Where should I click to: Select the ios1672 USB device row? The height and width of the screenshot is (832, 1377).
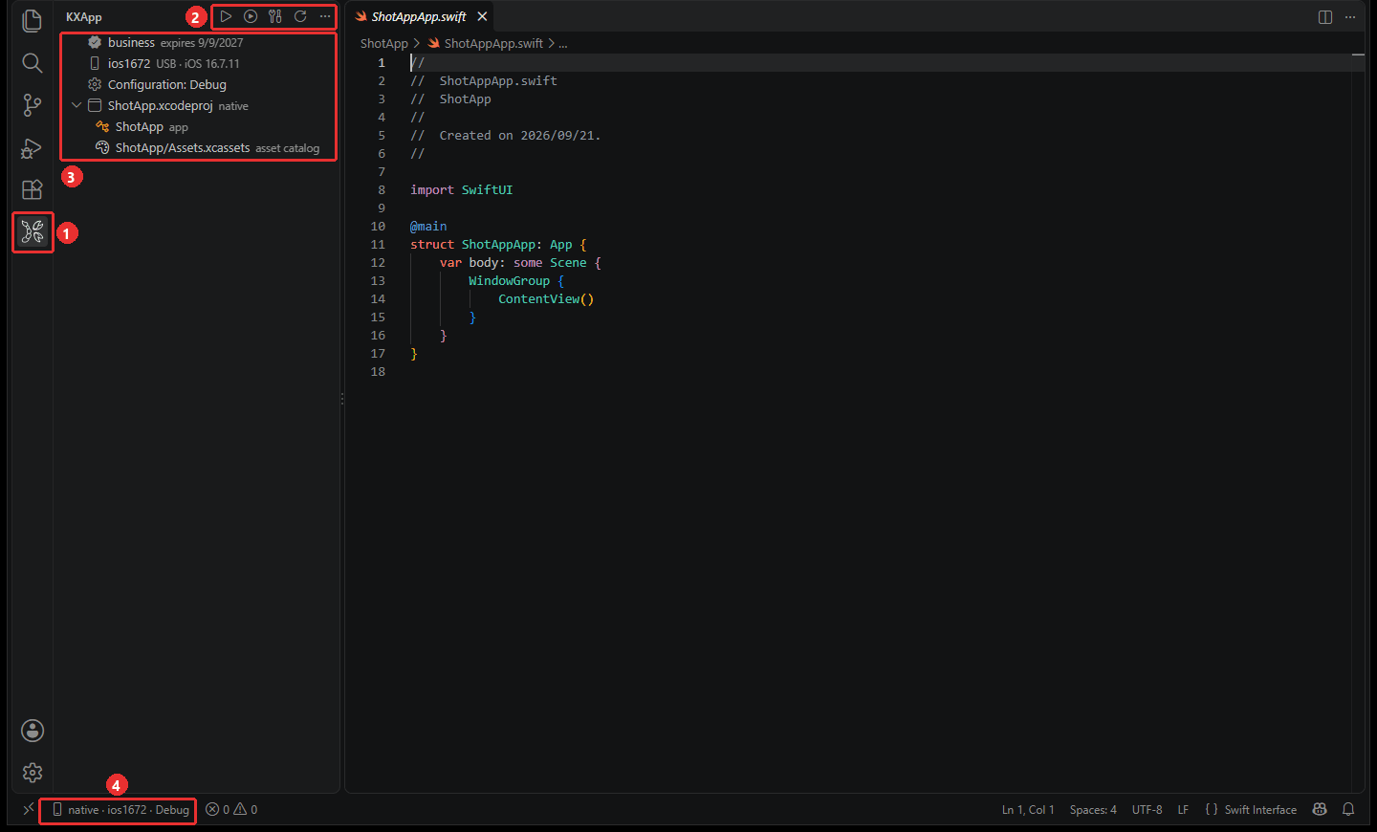[x=199, y=63]
